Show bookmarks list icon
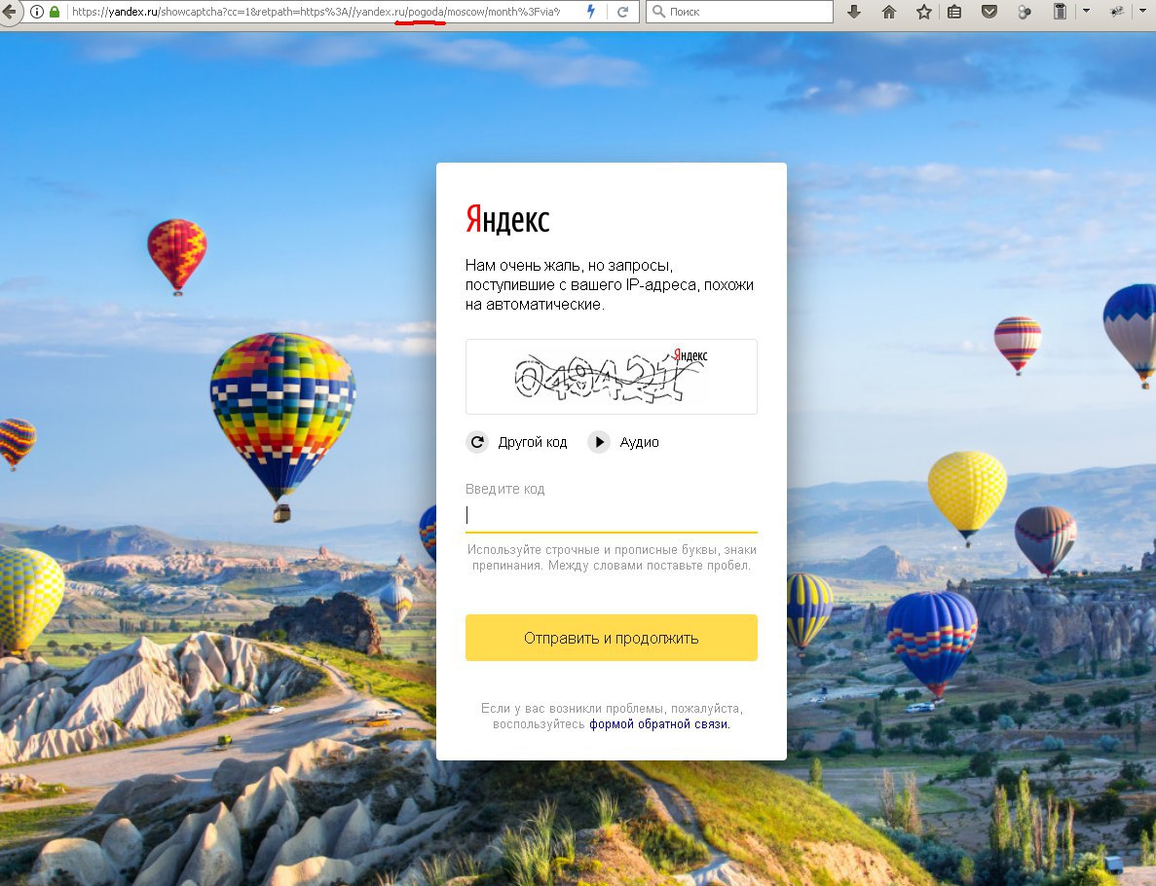Screen dimensions: 1156x886 954,12
